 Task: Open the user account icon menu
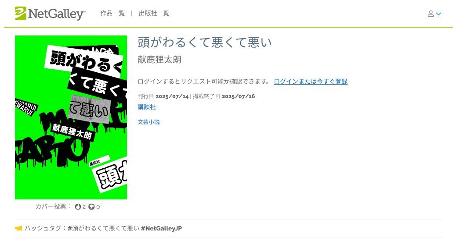point(431,14)
